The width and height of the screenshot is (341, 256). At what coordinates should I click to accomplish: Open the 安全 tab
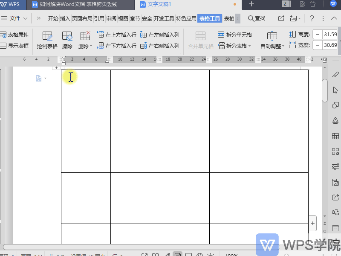147,18
